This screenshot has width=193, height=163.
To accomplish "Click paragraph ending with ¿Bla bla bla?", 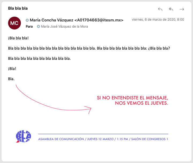I will pyautogui.click(x=89, y=48).
